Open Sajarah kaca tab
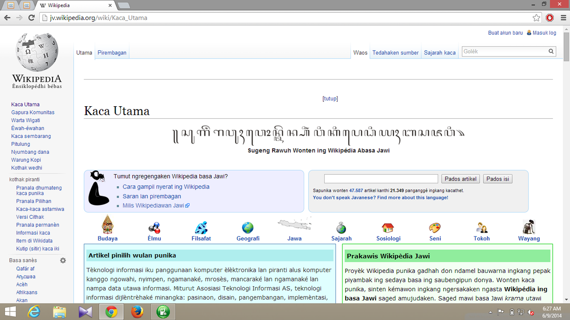 [440, 52]
